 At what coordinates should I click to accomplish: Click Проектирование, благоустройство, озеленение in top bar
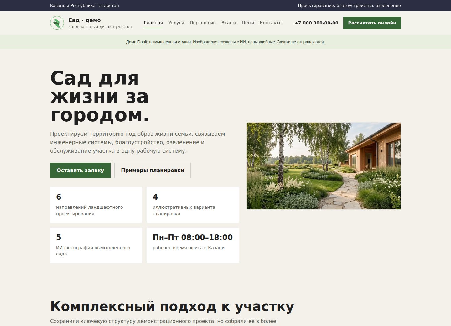pyautogui.click(x=350, y=5)
